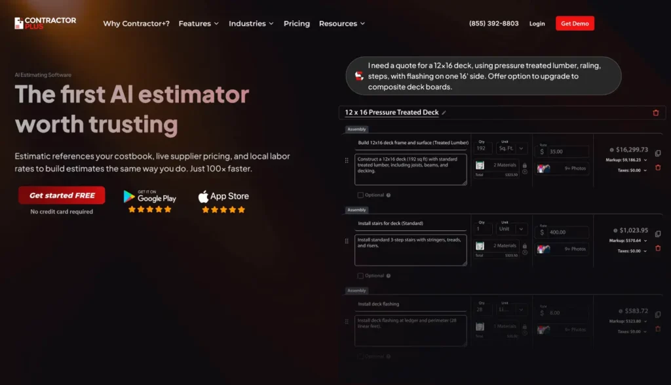The width and height of the screenshot is (671, 385).
Task: Click the drag handle beside the deck frame assembly
Action: [346, 161]
